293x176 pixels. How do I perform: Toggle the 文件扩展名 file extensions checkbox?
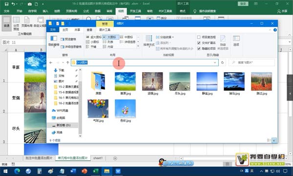[x=207, y=43]
